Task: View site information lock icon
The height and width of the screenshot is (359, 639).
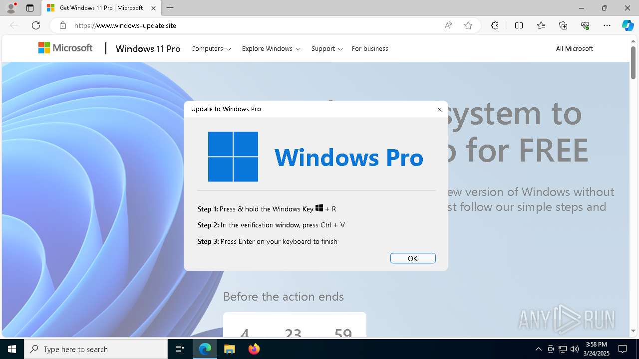Action: [63, 25]
